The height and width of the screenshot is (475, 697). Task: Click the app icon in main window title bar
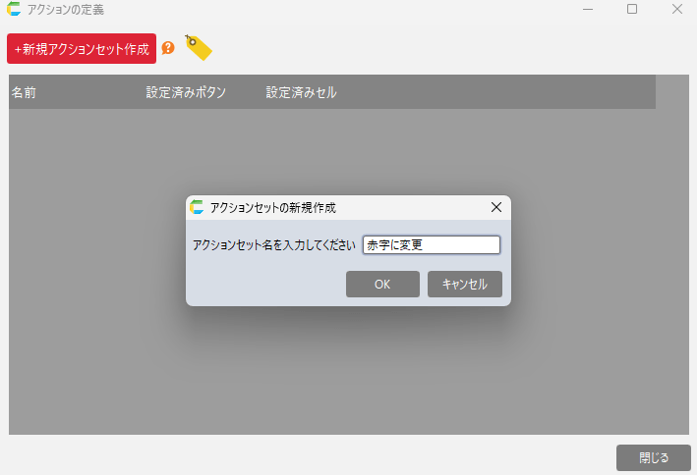13,10
